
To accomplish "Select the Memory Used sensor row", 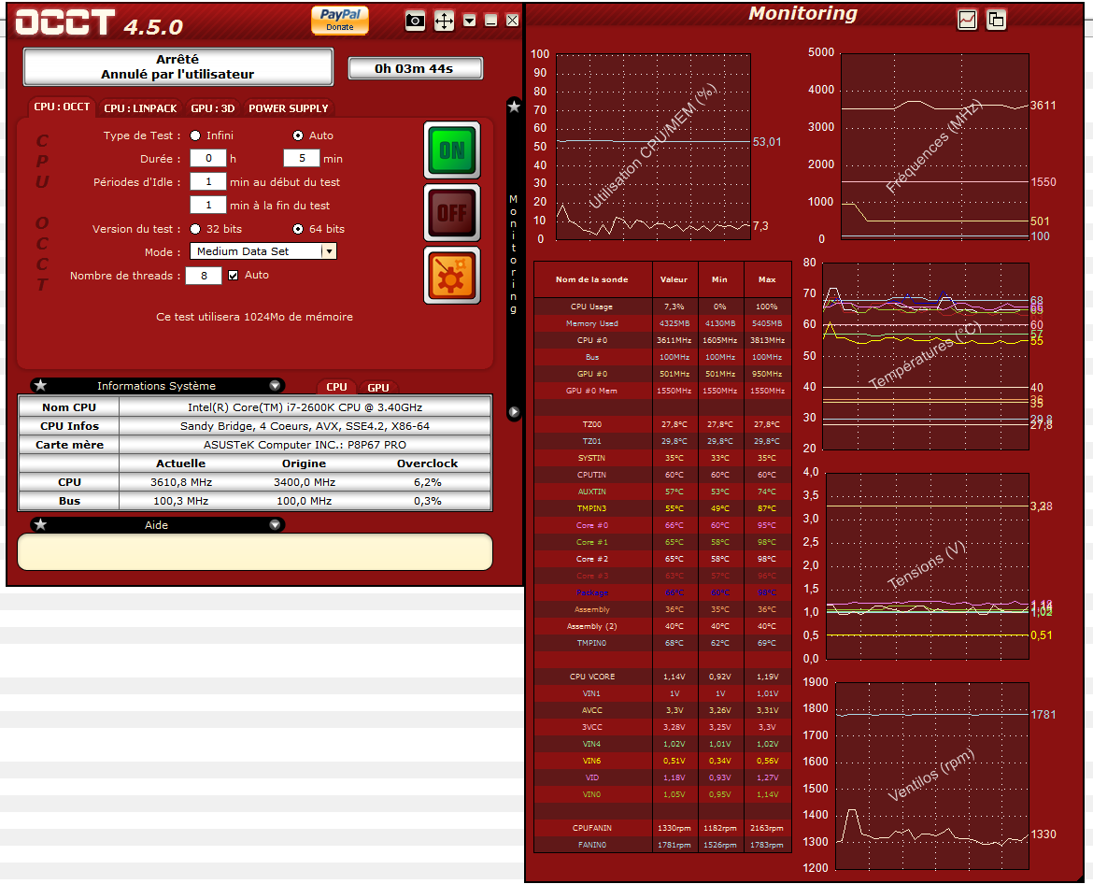I will tap(663, 323).
